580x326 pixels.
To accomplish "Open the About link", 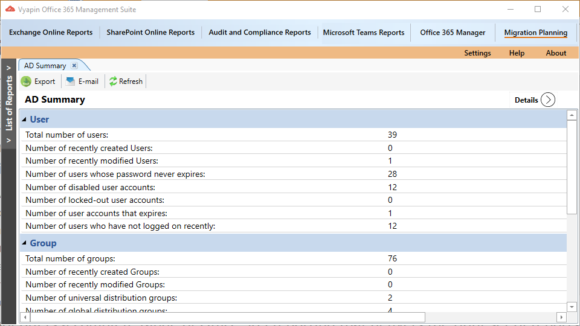I will click(556, 53).
